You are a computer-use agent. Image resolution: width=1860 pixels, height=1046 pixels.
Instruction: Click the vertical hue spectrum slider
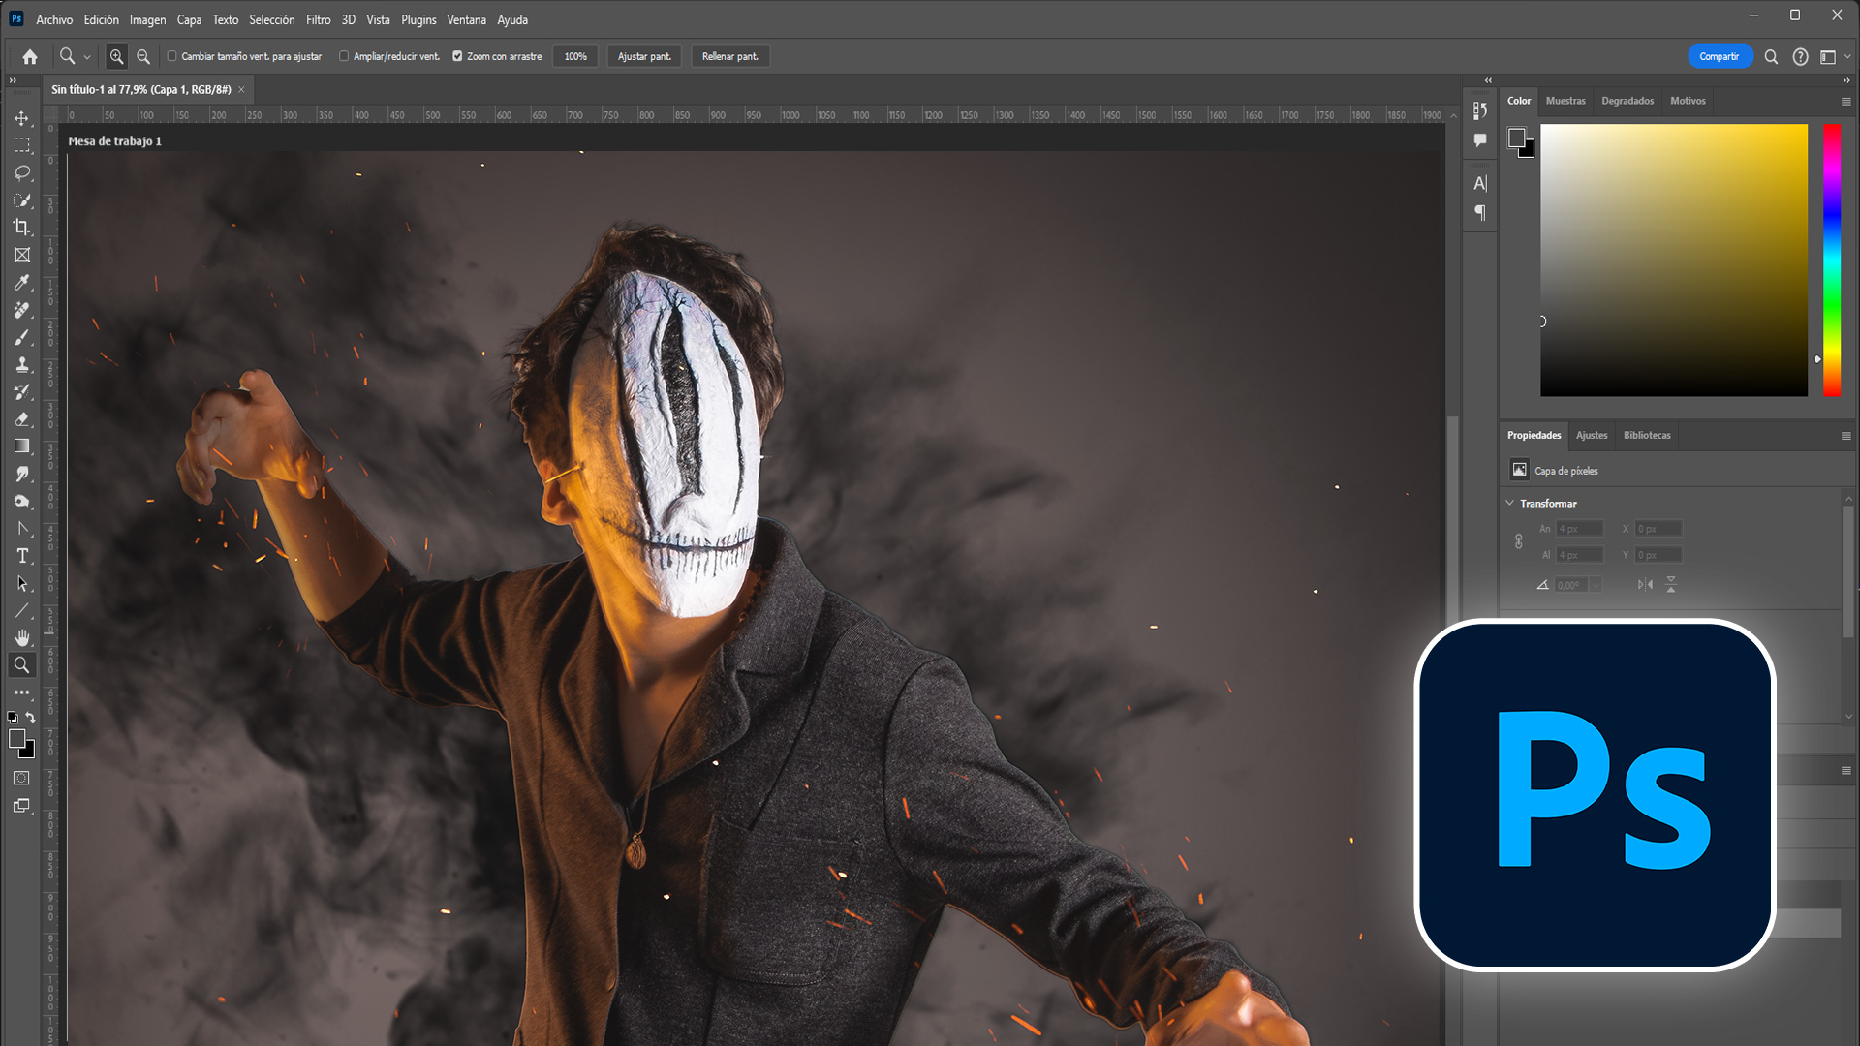click(x=1831, y=260)
